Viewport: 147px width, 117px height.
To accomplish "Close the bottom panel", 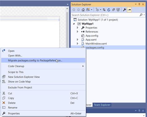I will coord(143,111).
